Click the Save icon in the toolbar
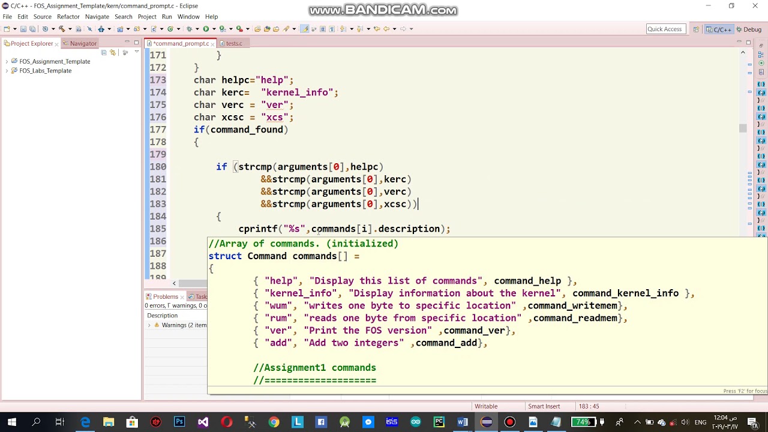The image size is (768, 432). [23, 29]
